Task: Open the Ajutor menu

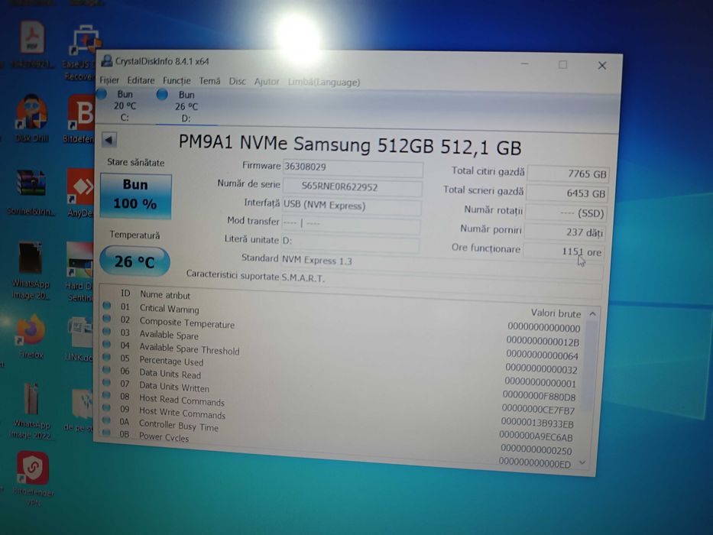Action: tap(267, 82)
